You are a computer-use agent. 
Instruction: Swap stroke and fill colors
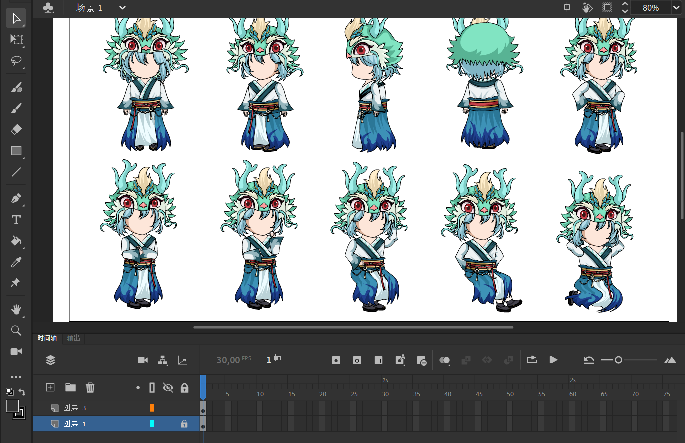(22, 392)
